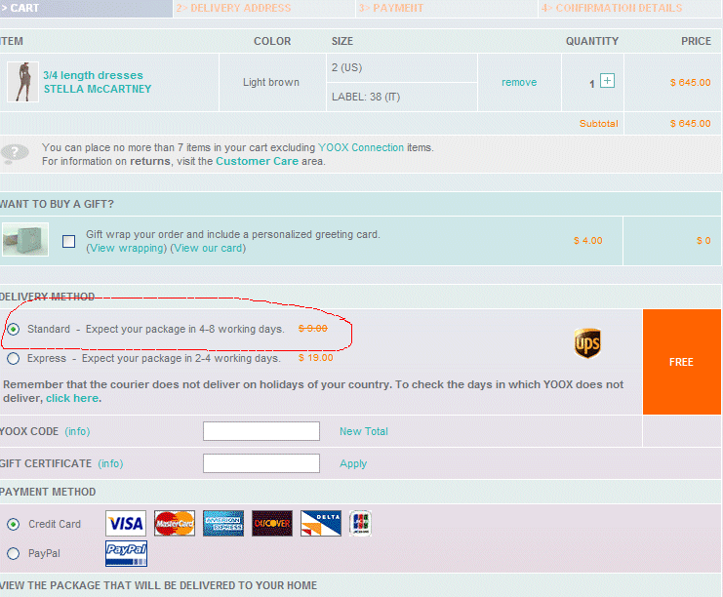Screen dimensions: 723x597
Task: Click the 'Light brown' color cell
Action: click(x=271, y=83)
